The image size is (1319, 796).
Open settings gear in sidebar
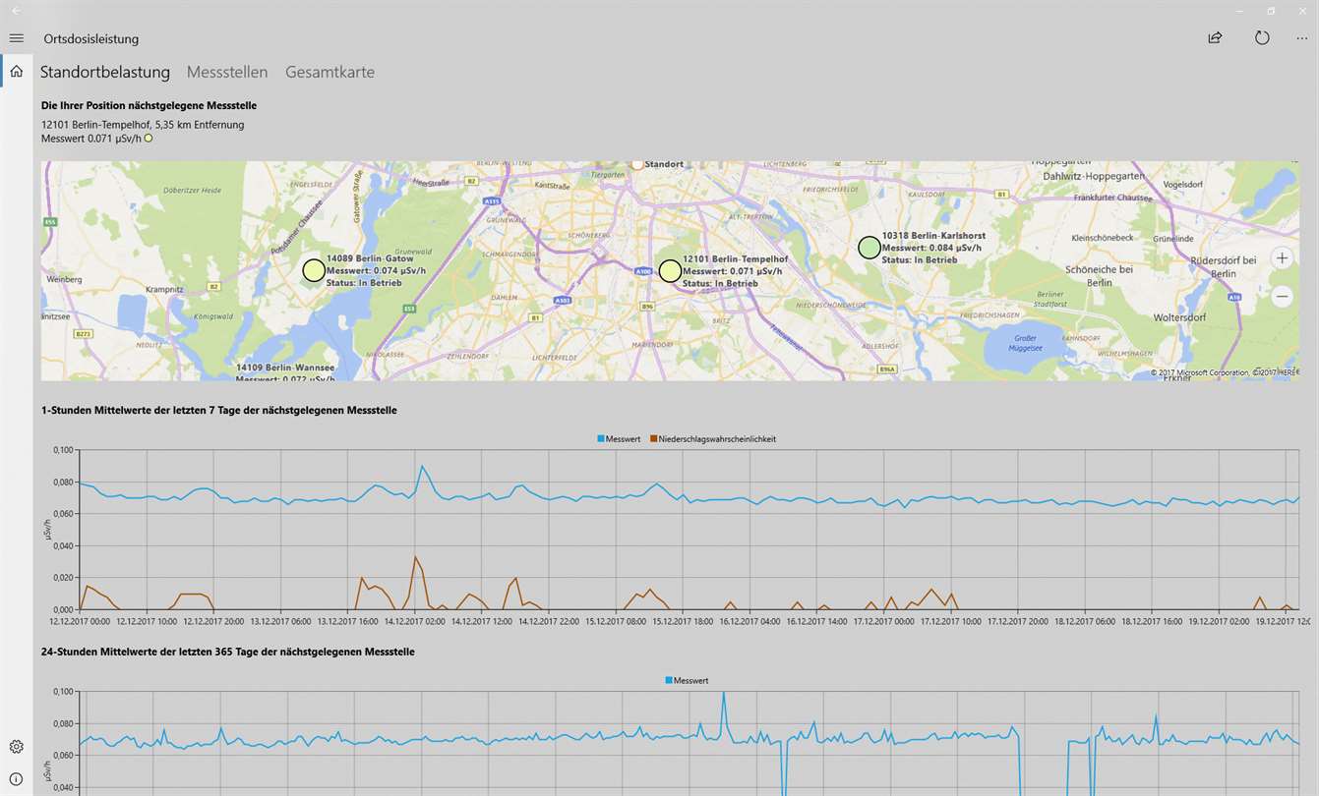[16, 747]
